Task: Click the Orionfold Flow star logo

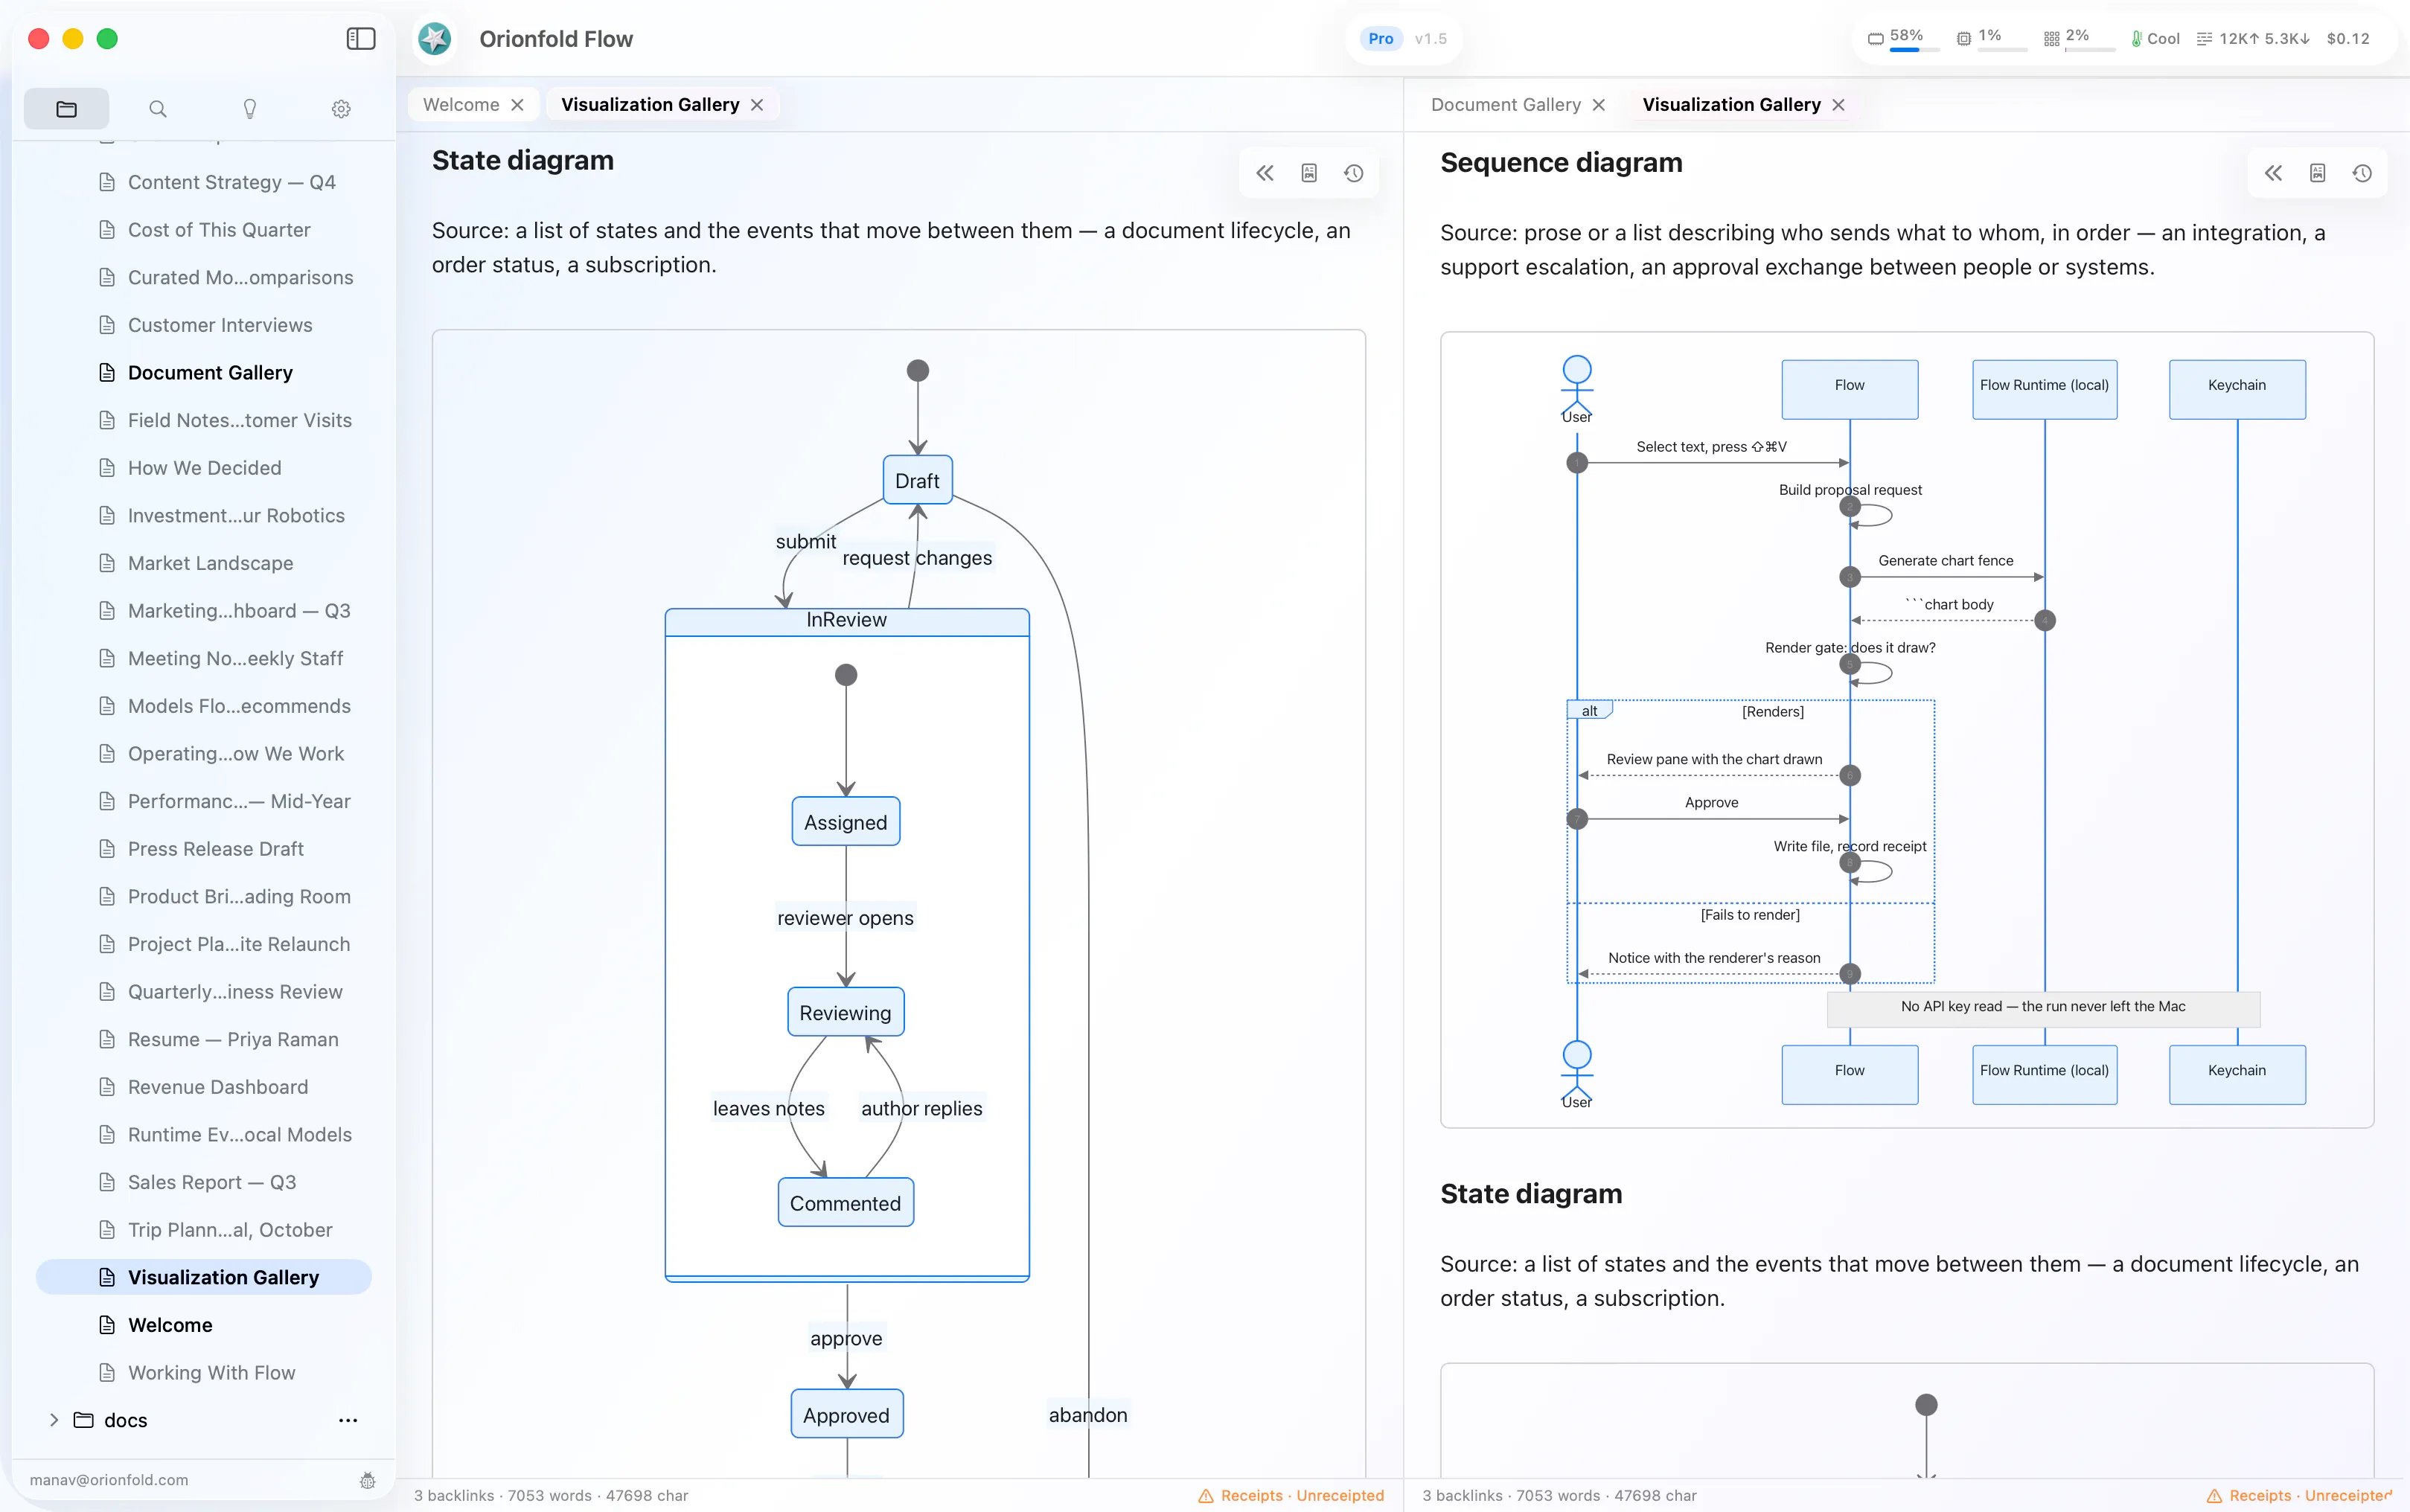Action: point(434,39)
